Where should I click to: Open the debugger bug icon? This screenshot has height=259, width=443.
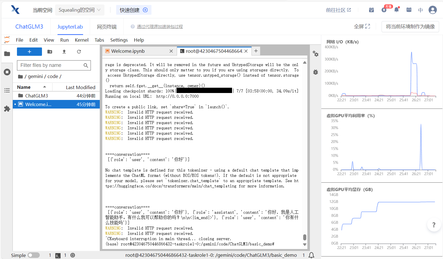pos(315,72)
